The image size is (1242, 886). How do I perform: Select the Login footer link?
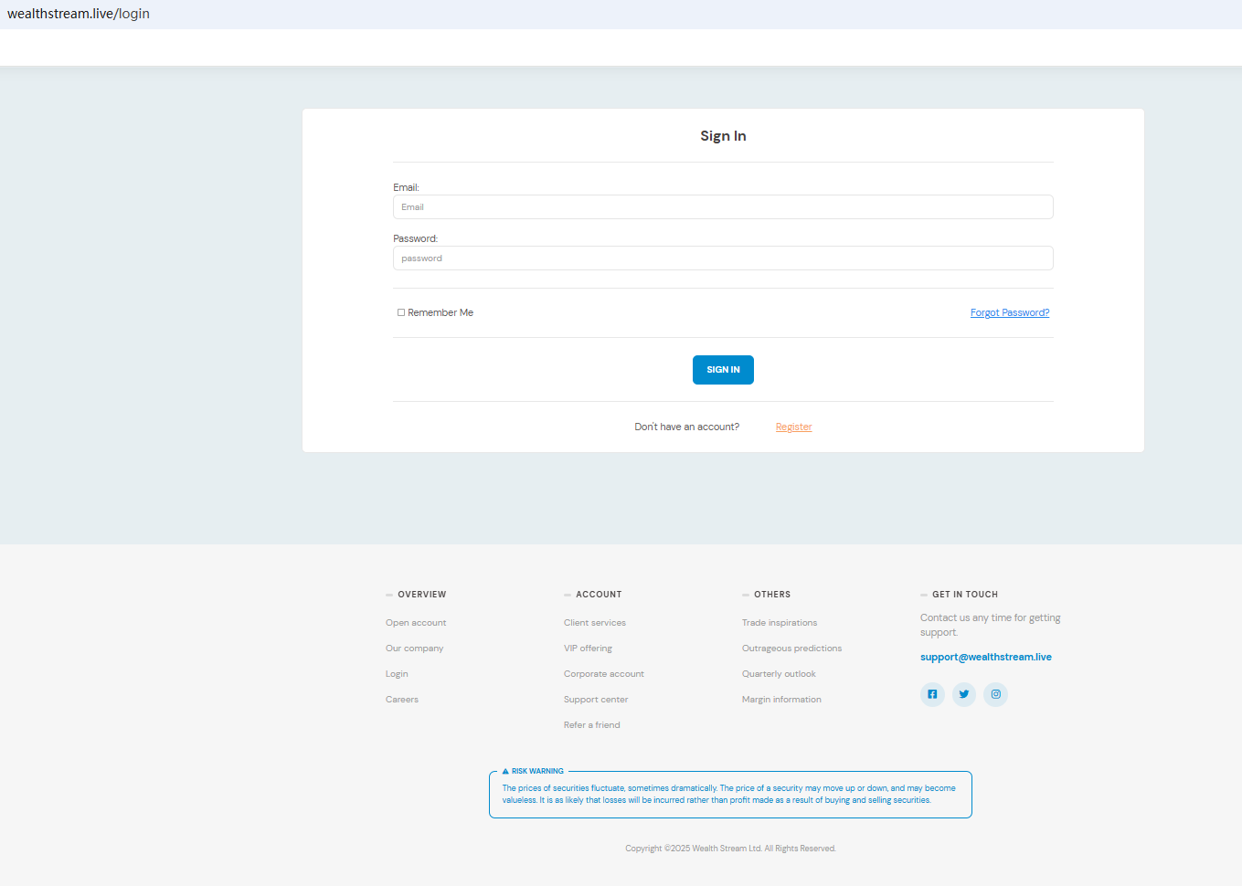(x=397, y=674)
